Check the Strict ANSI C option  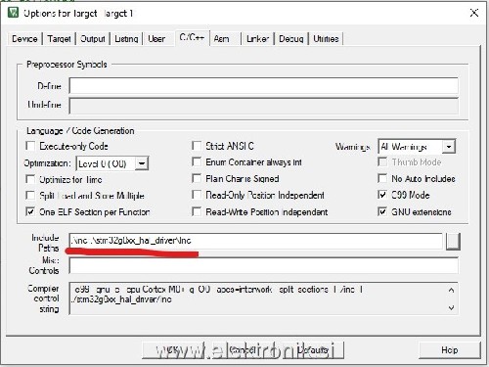coord(197,146)
